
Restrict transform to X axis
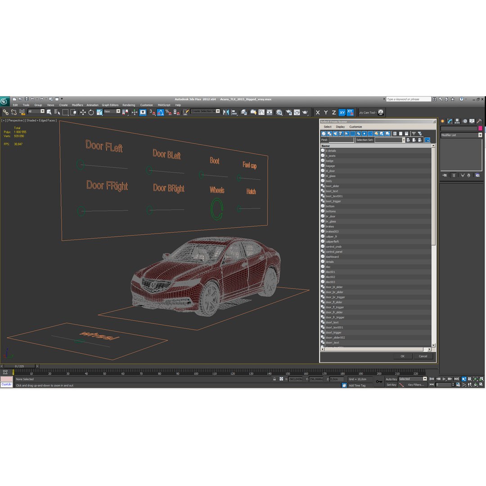coord(318,112)
